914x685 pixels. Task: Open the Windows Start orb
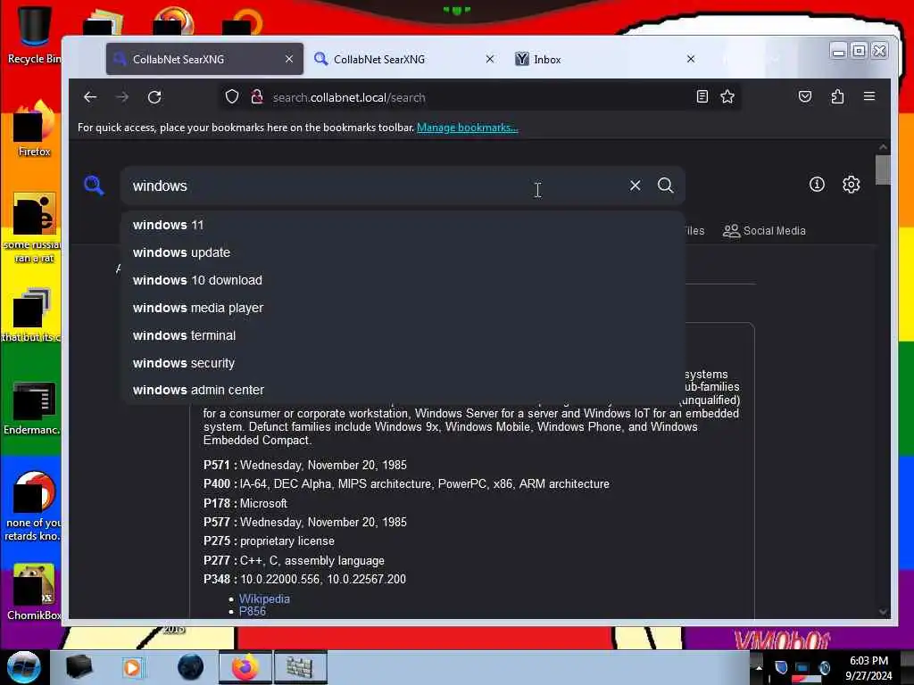pyautogui.click(x=23, y=667)
